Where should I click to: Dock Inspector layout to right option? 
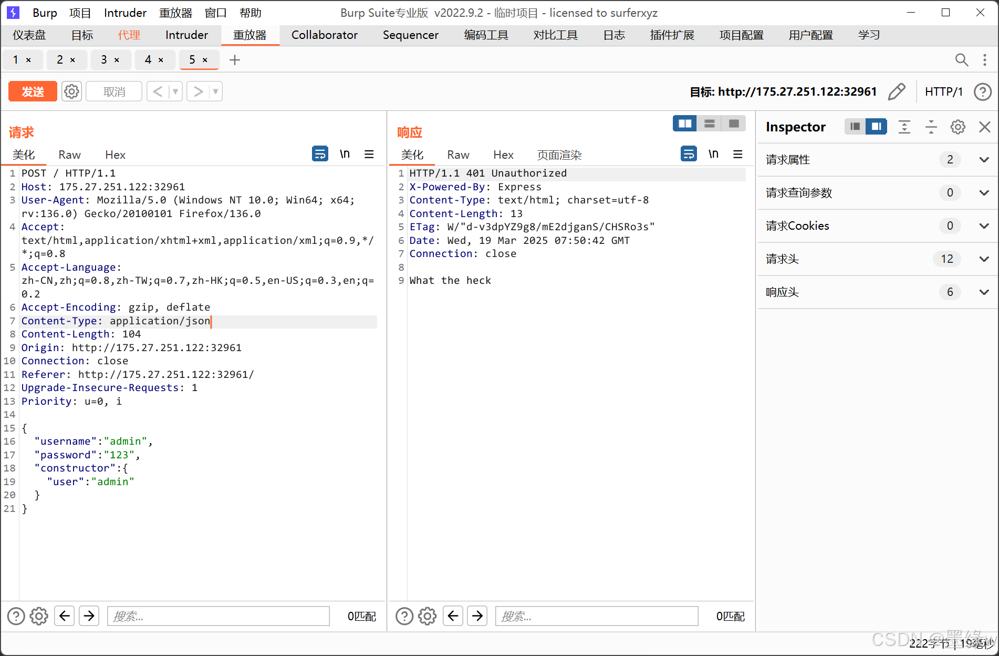click(x=877, y=127)
